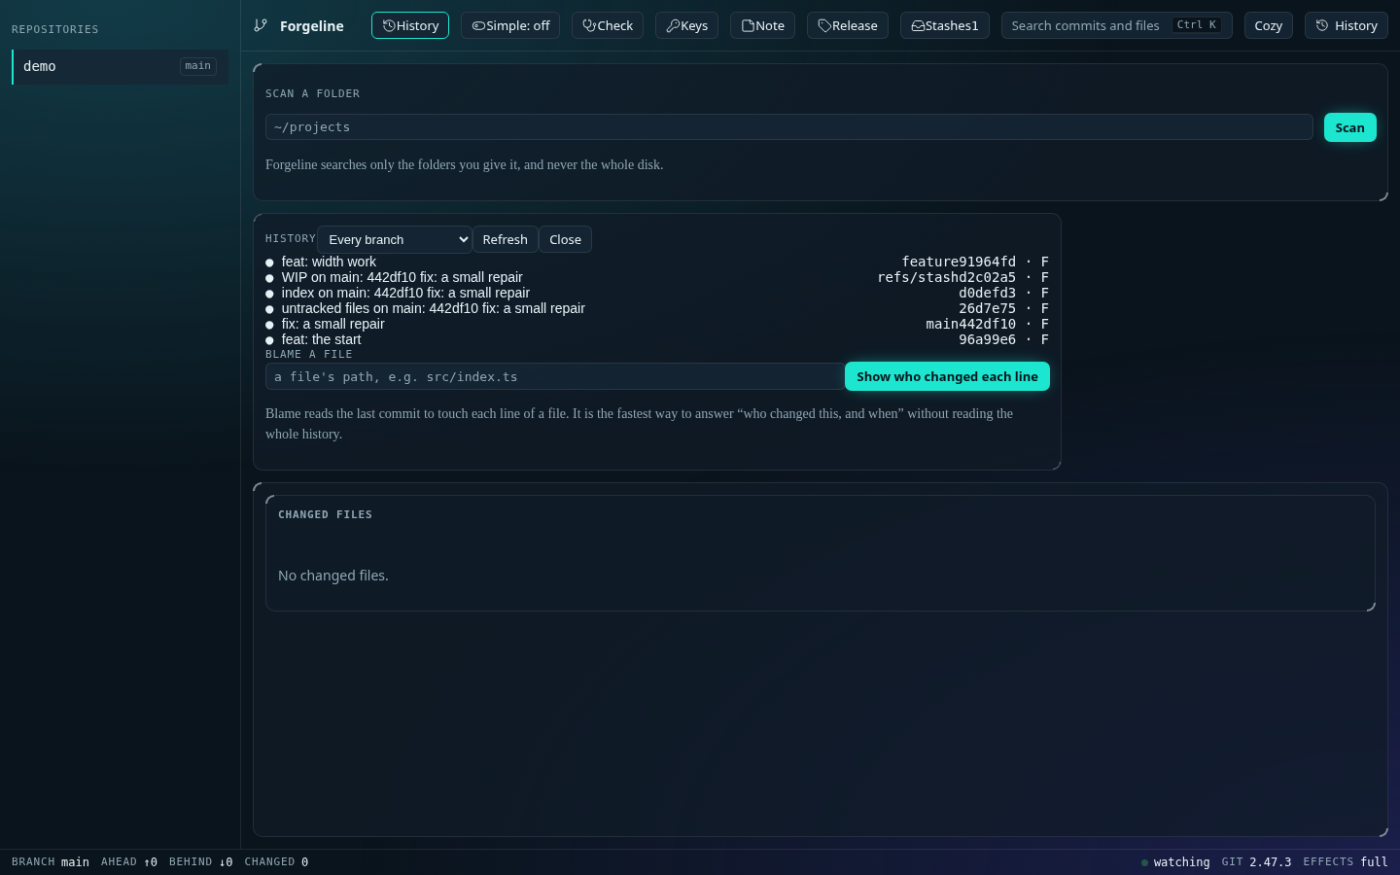Screen dimensions: 1400x875
Task: Click the GIT 2.47.3 version text
Action: pyautogui.click(x=1256, y=862)
